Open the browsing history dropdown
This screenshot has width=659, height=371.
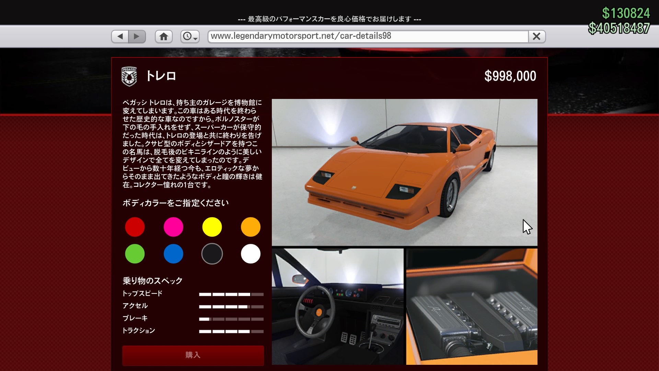pyautogui.click(x=190, y=36)
